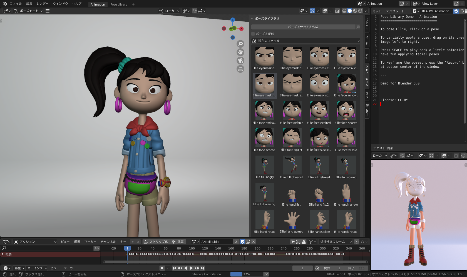Toggle only-selected filter arrow in dope sheet
The height and width of the screenshot is (277, 467).
[293, 242]
